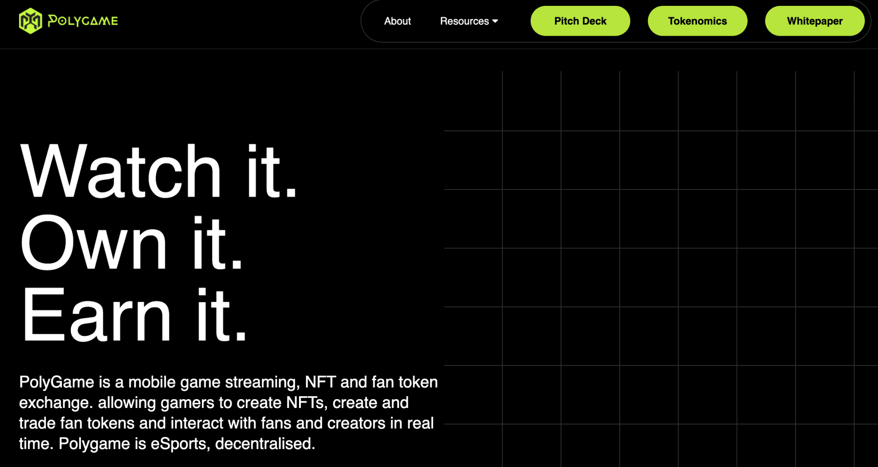Click the word "Earn" in the headline

tap(97, 315)
